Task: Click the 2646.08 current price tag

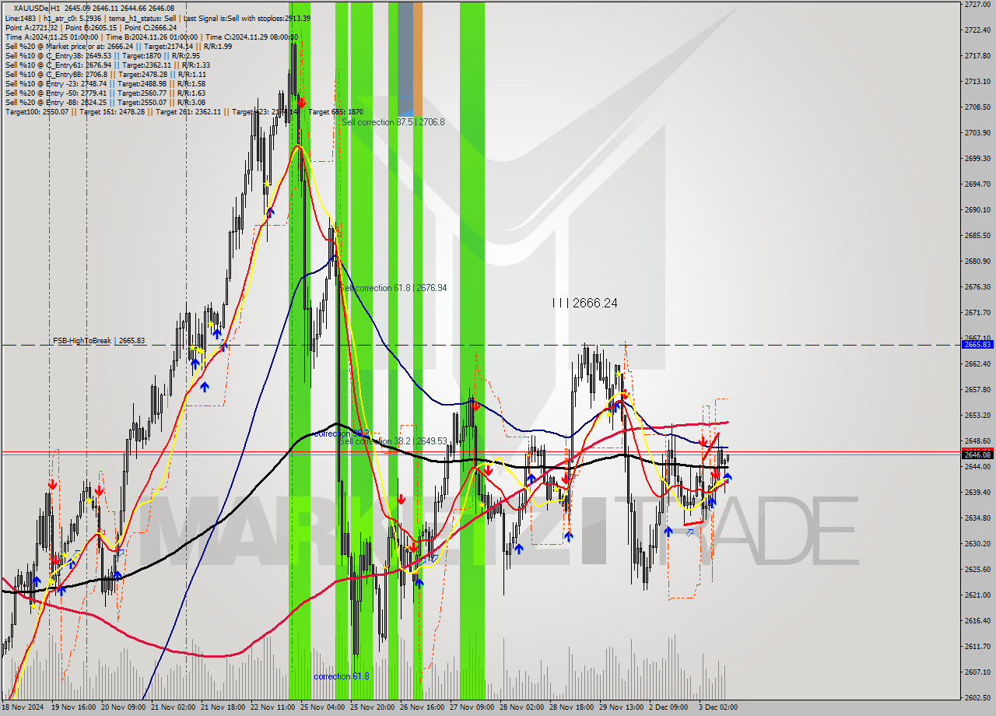Action: pos(977,455)
